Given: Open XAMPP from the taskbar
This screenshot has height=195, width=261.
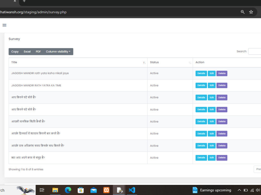Looking at the screenshot, I should 106,190.
